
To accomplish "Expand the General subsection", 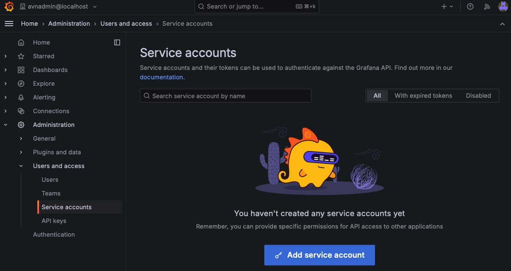I will (21, 139).
